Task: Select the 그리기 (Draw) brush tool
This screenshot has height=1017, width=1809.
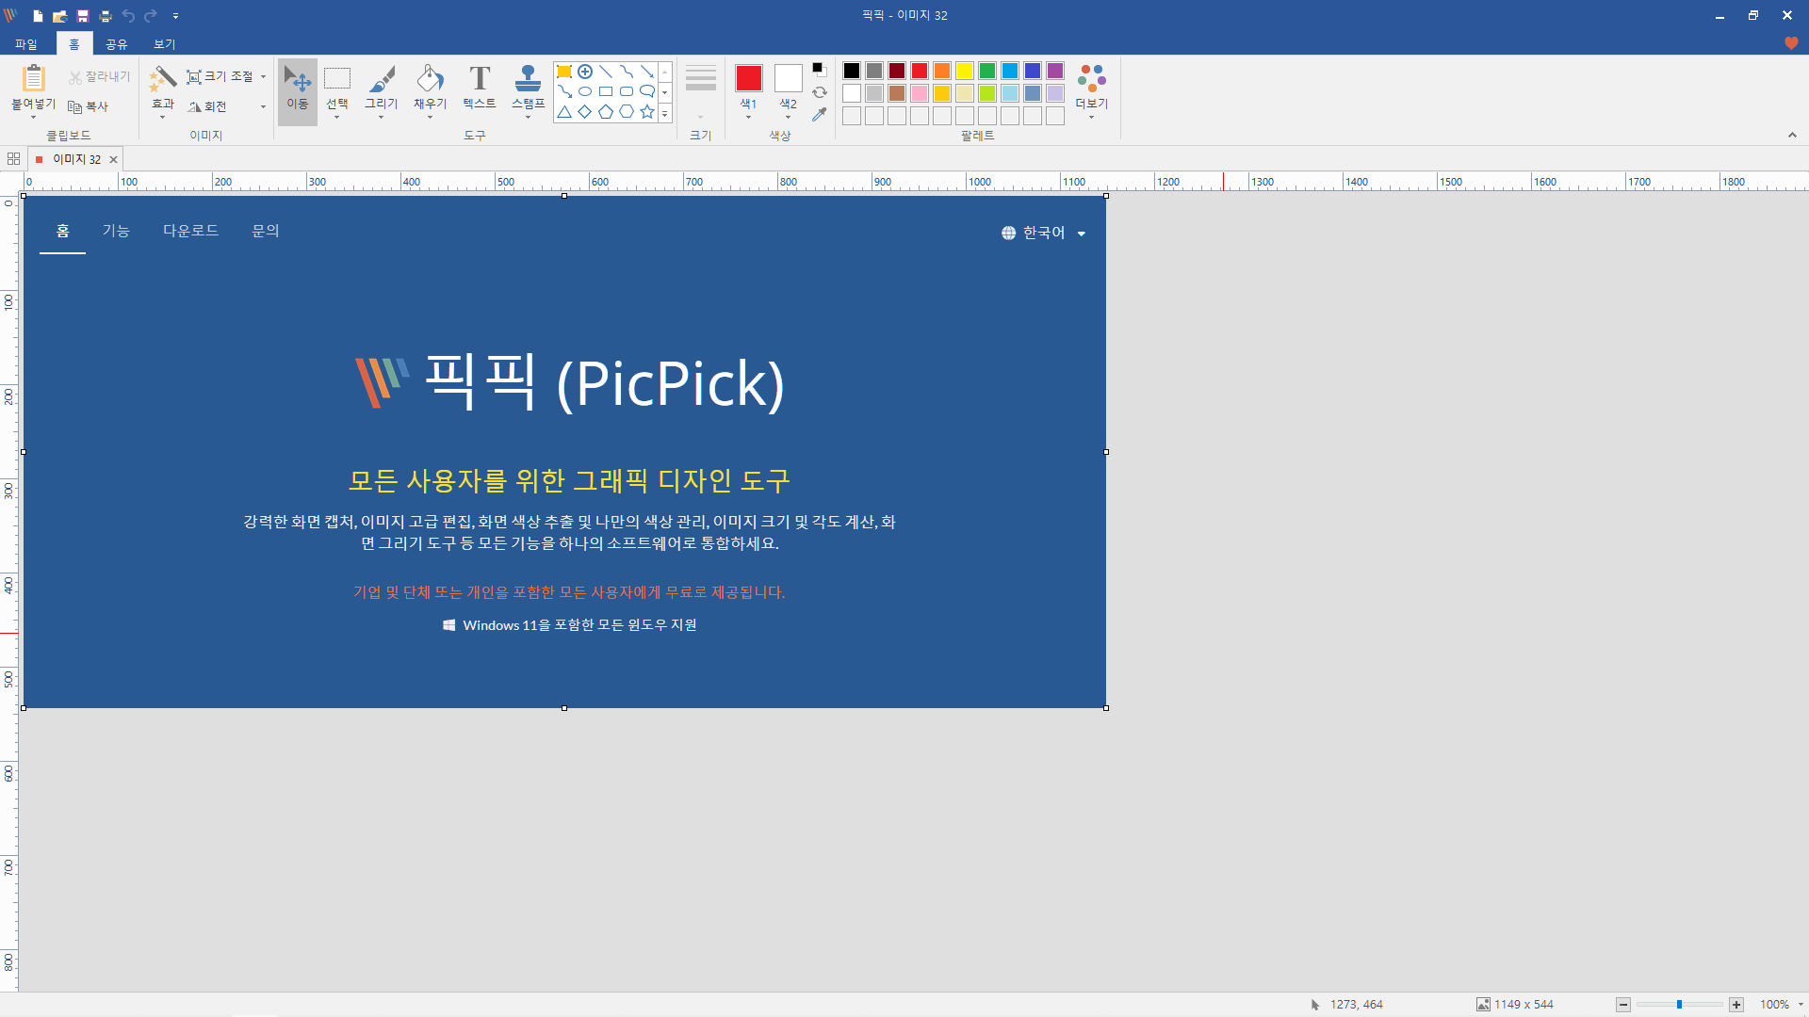Action: tap(381, 83)
